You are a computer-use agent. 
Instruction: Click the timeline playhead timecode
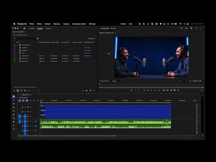(23, 98)
